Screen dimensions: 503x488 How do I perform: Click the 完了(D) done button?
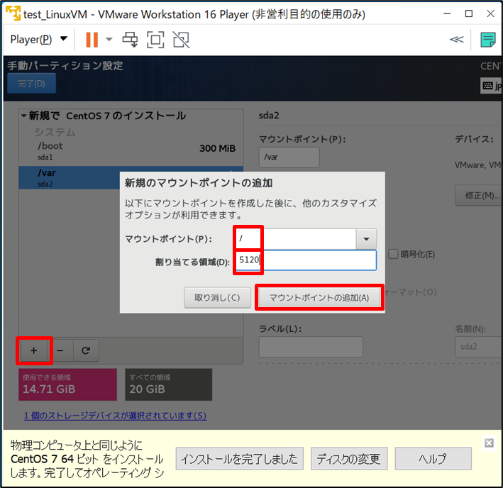point(31,84)
